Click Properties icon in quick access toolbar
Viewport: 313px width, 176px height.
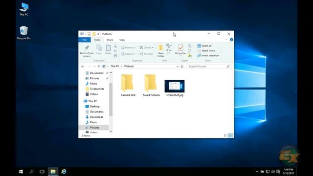pos(89,34)
